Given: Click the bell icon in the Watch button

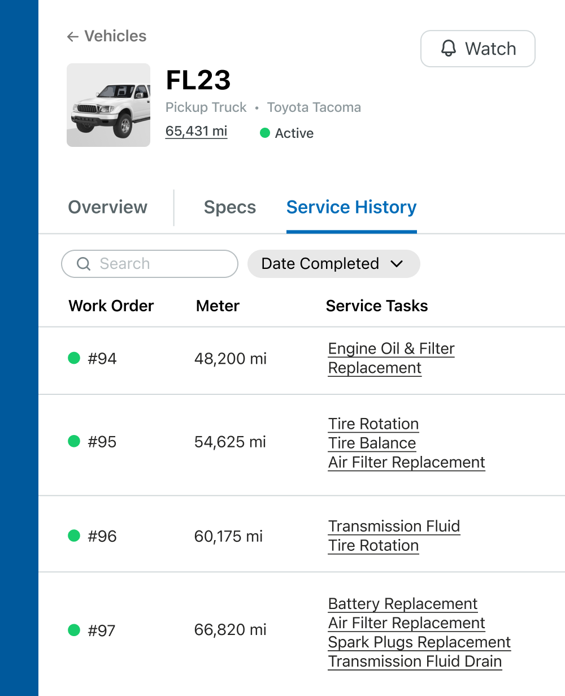Looking at the screenshot, I should coord(449,49).
